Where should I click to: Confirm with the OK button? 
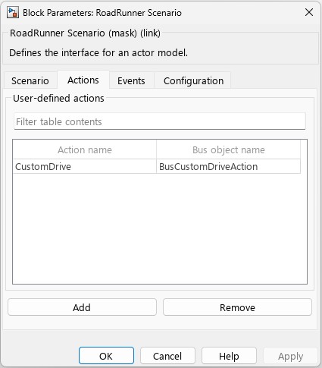pos(106,356)
